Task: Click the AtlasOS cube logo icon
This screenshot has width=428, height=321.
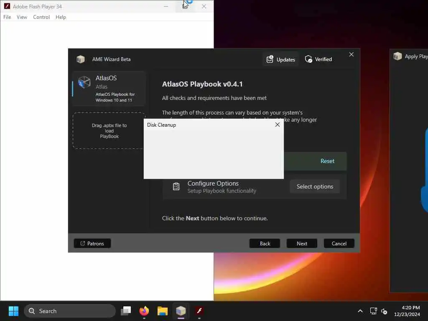Action: [84, 82]
